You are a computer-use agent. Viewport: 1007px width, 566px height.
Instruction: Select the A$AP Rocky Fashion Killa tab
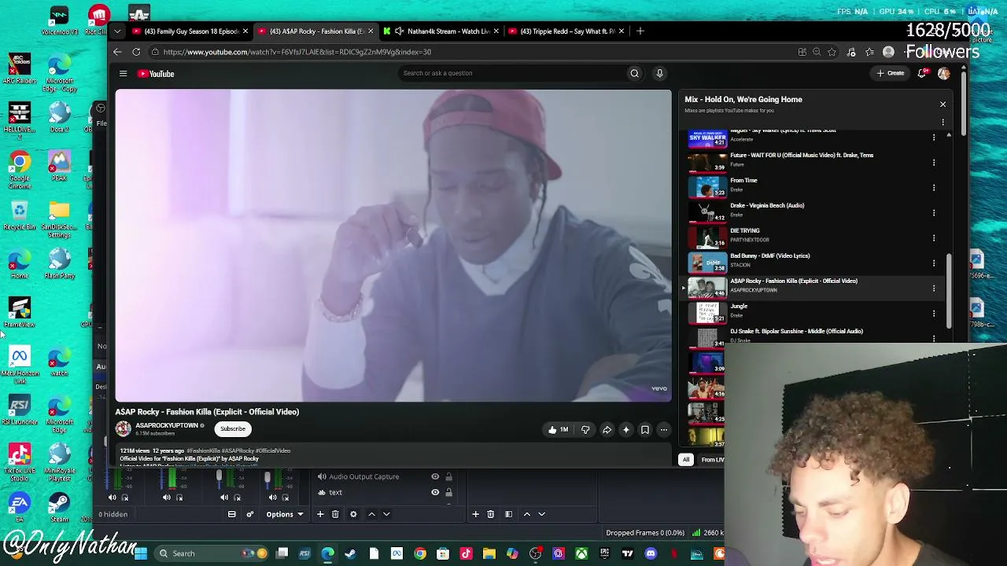point(316,31)
